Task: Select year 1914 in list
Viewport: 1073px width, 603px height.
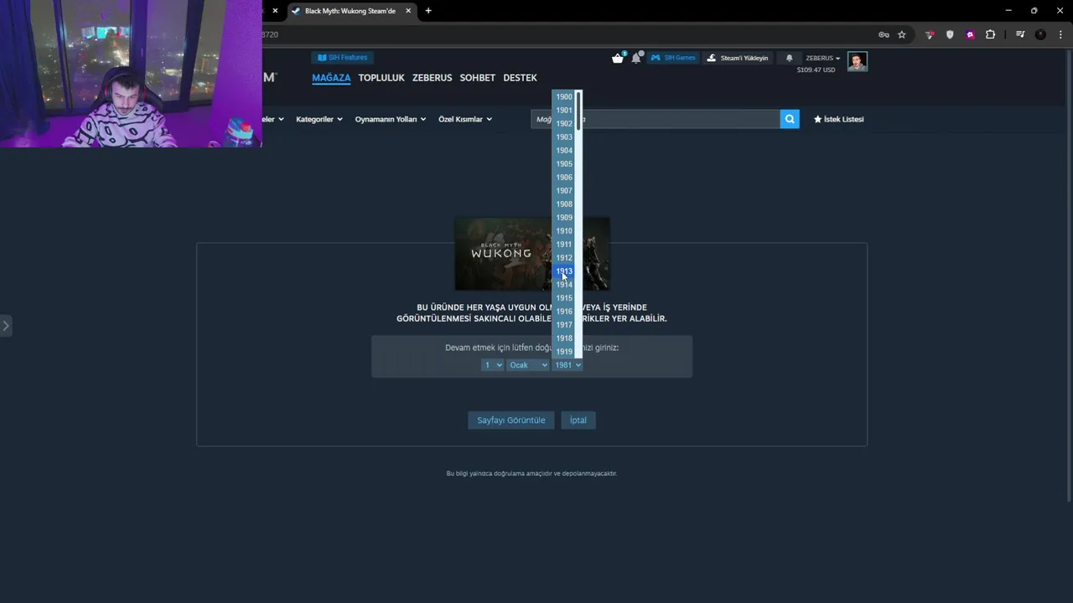Action: 564,285
